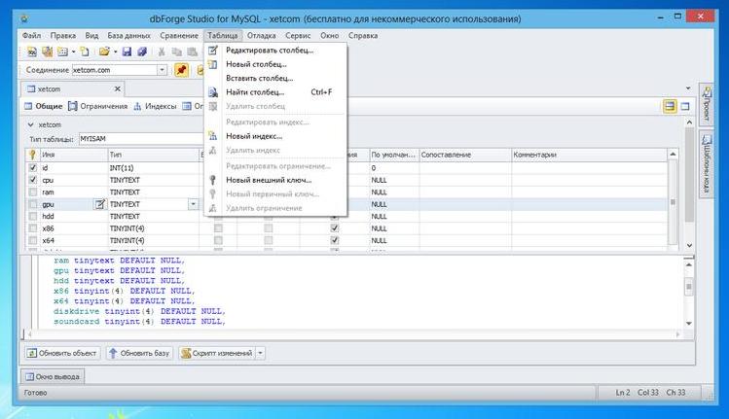
Task: Click the Обновить объект button
Action: coord(62,353)
